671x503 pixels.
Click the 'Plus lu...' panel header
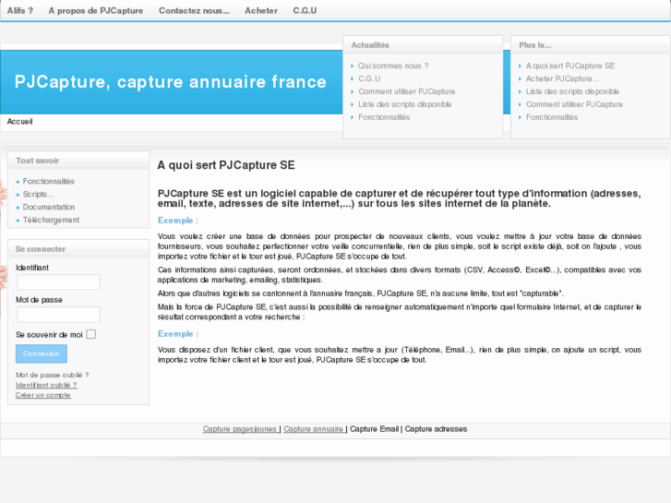tap(535, 45)
